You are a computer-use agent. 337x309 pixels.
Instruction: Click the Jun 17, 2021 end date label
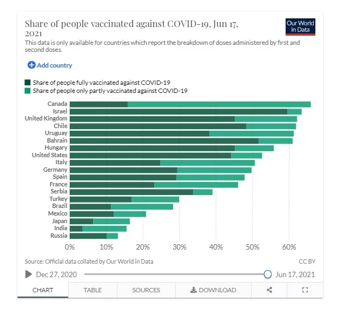(295, 274)
